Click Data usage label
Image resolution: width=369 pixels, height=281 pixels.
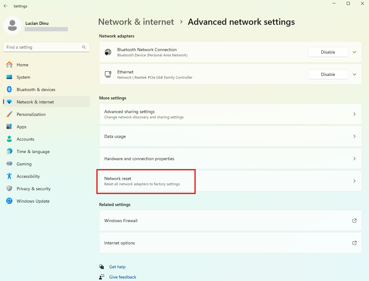tap(115, 136)
